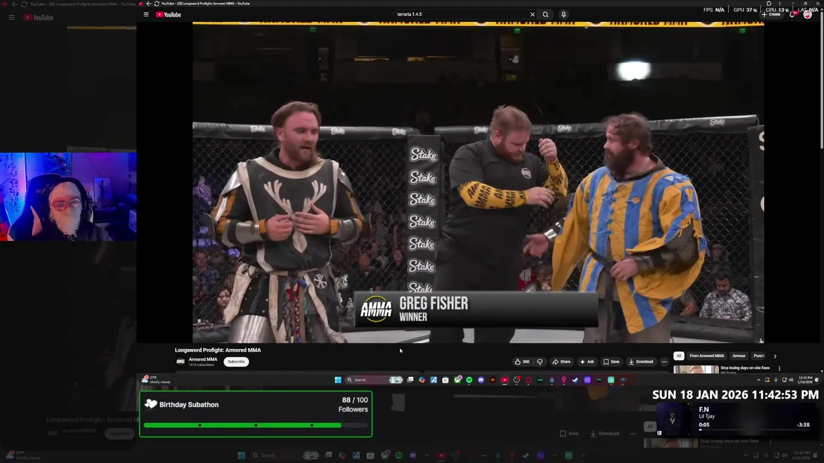Reload the page with the browser refresh icon
This screenshot has width=824, height=463.
[x=156, y=3]
